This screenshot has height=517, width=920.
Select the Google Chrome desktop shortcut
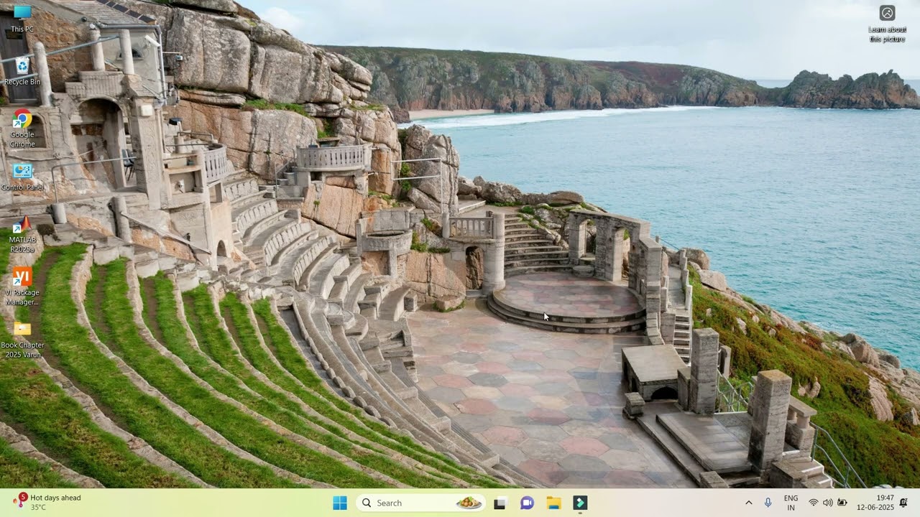coord(22,129)
